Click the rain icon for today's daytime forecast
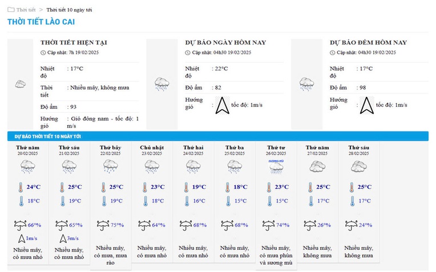The height and width of the screenshot is (272, 436). (162, 84)
